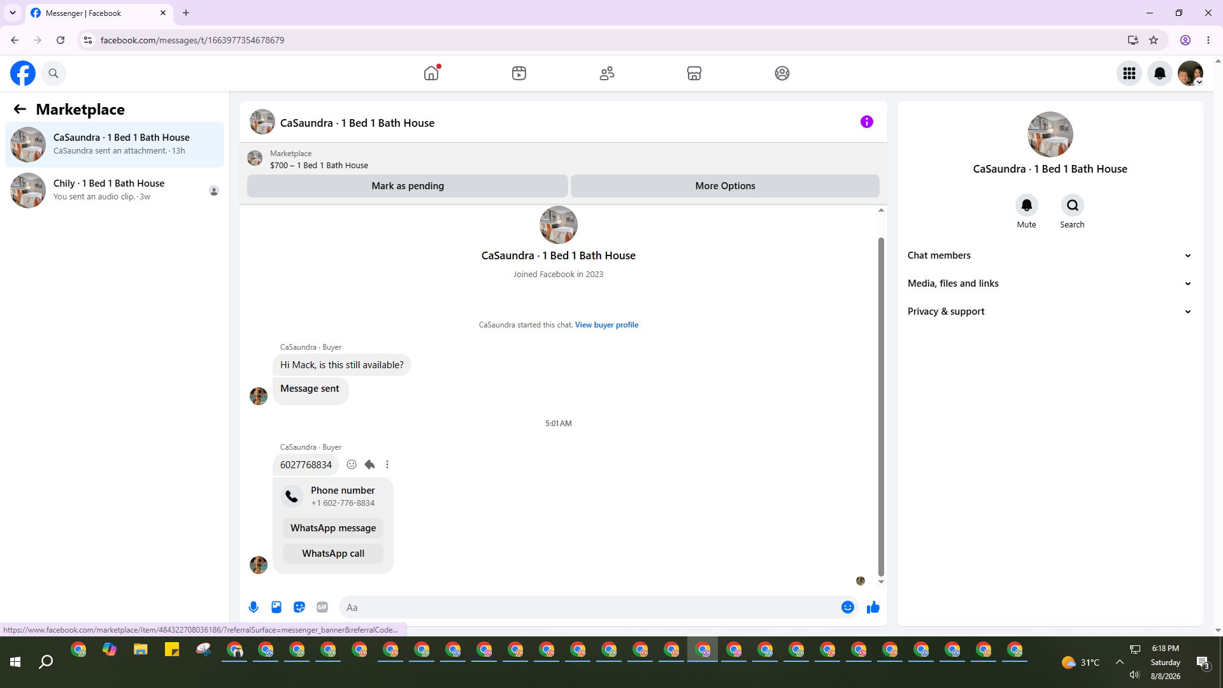This screenshot has height=688, width=1223.
Task: Close the Messenger browser tab
Action: click(x=163, y=13)
